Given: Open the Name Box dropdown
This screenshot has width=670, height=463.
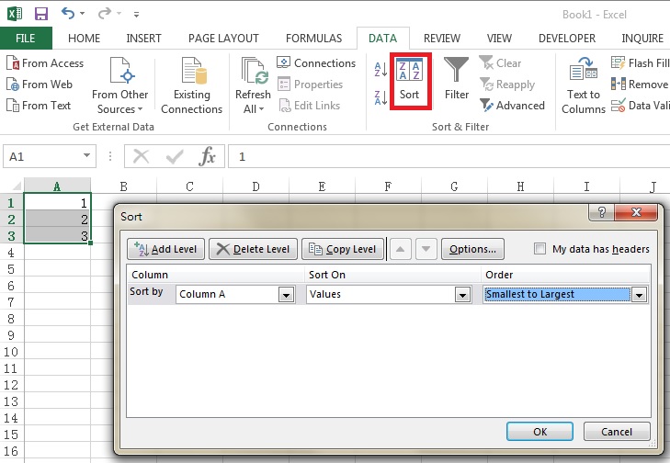Looking at the screenshot, I should click(86, 156).
